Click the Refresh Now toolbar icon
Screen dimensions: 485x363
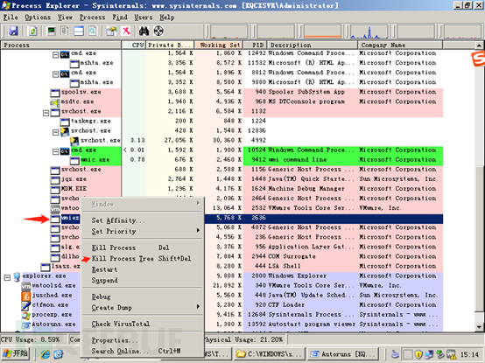[32, 31]
